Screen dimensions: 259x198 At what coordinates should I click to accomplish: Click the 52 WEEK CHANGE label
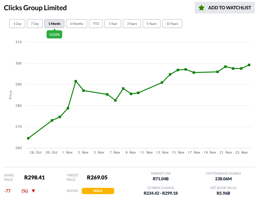click(160, 188)
